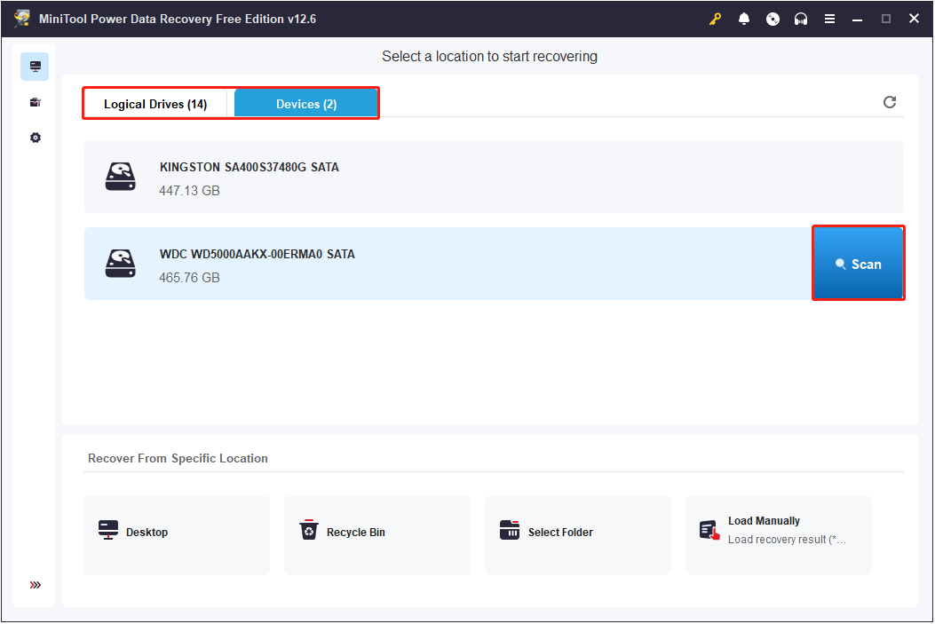Switch to the Logical Drives tab
The width and height of the screenshot is (935, 624).
coord(156,103)
